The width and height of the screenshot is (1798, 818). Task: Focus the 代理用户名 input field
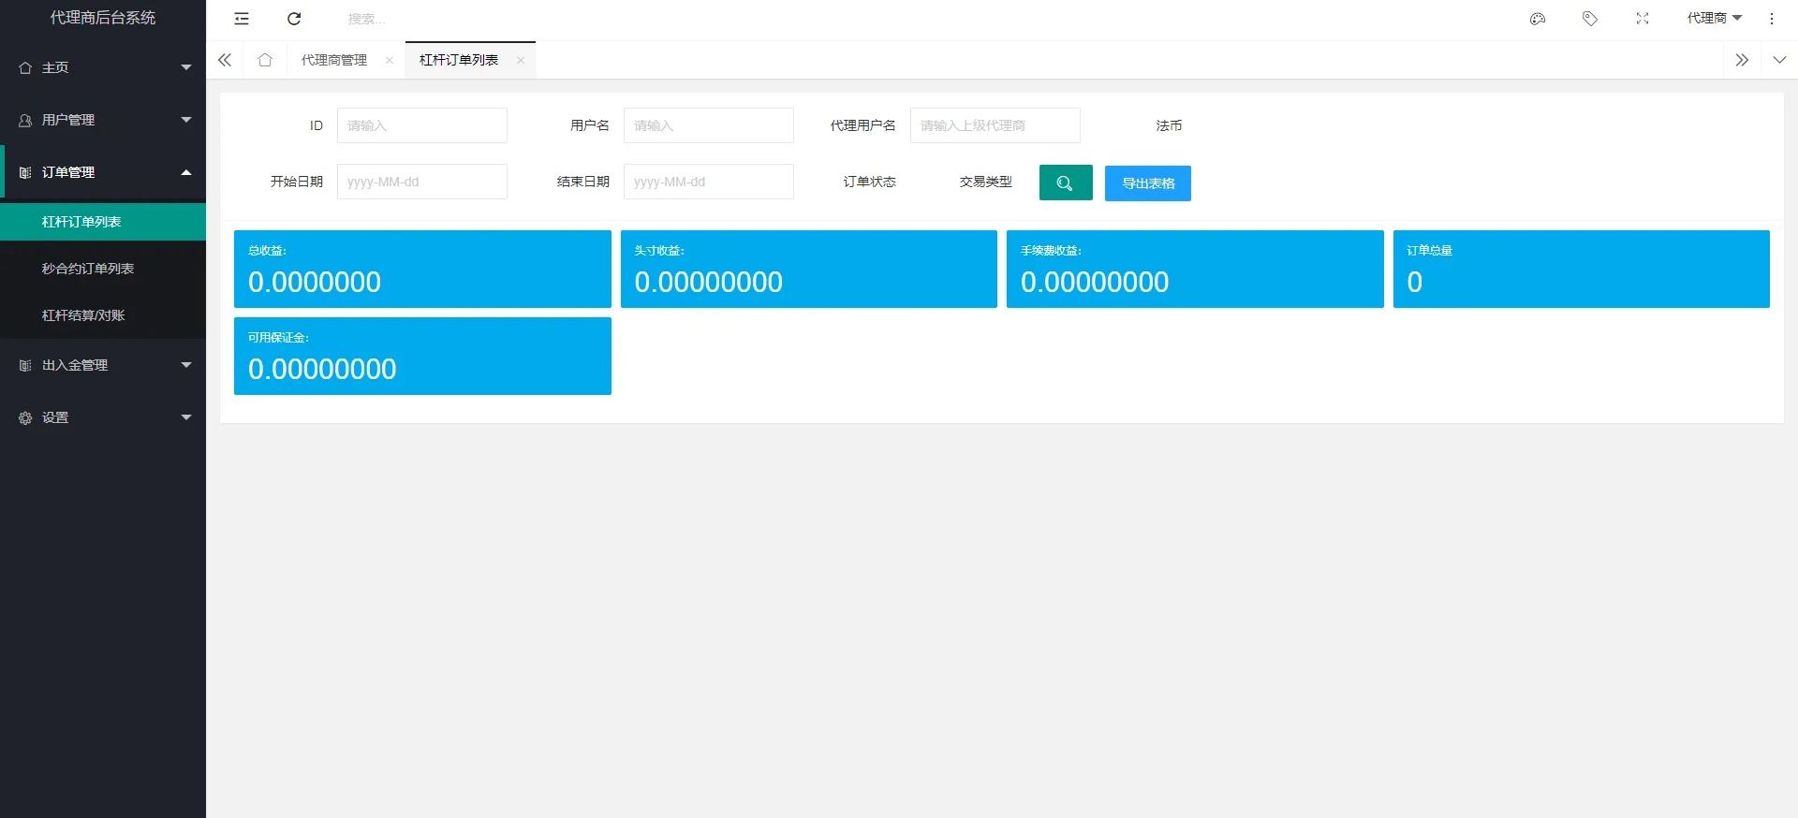995,125
